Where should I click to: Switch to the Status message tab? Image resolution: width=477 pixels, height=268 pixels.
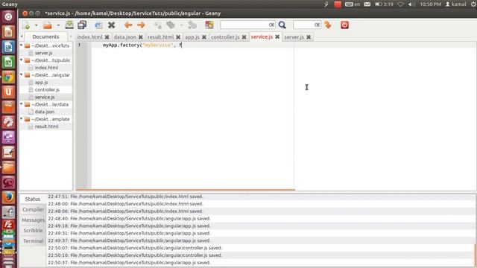click(x=33, y=199)
